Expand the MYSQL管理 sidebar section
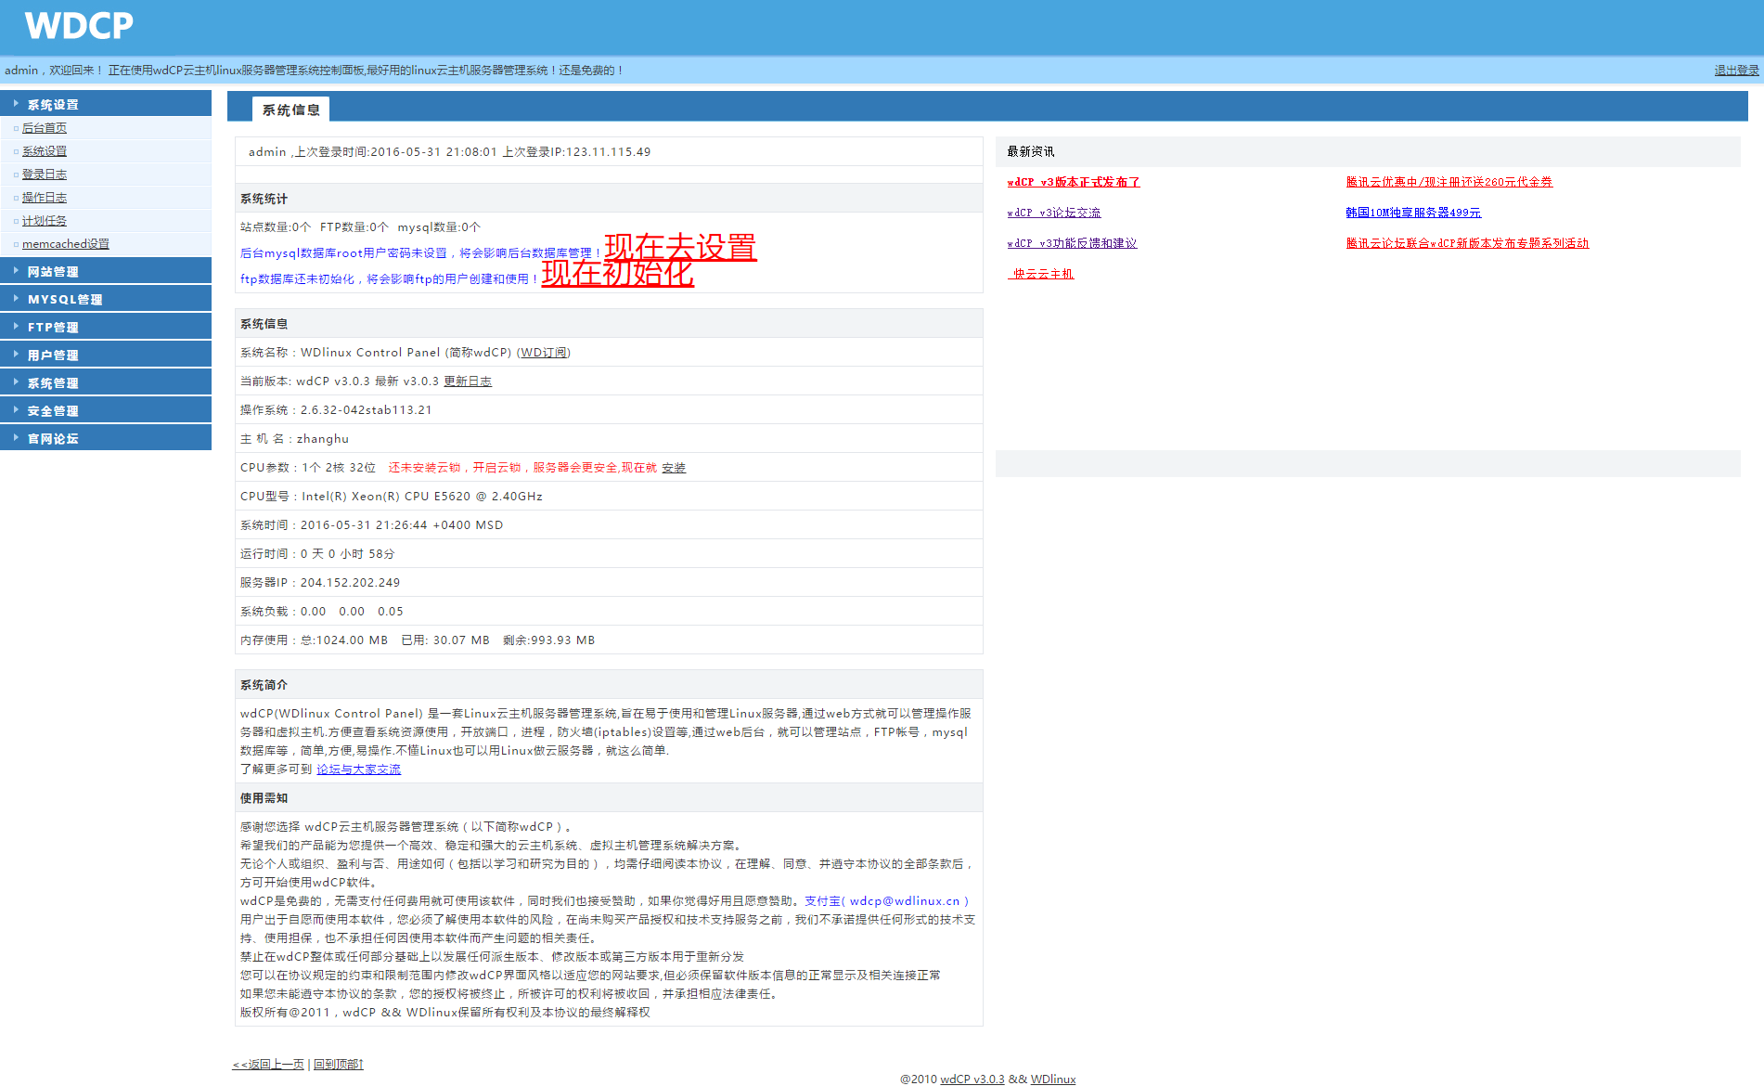Screen dimensions: 1764x1086 [65, 300]
